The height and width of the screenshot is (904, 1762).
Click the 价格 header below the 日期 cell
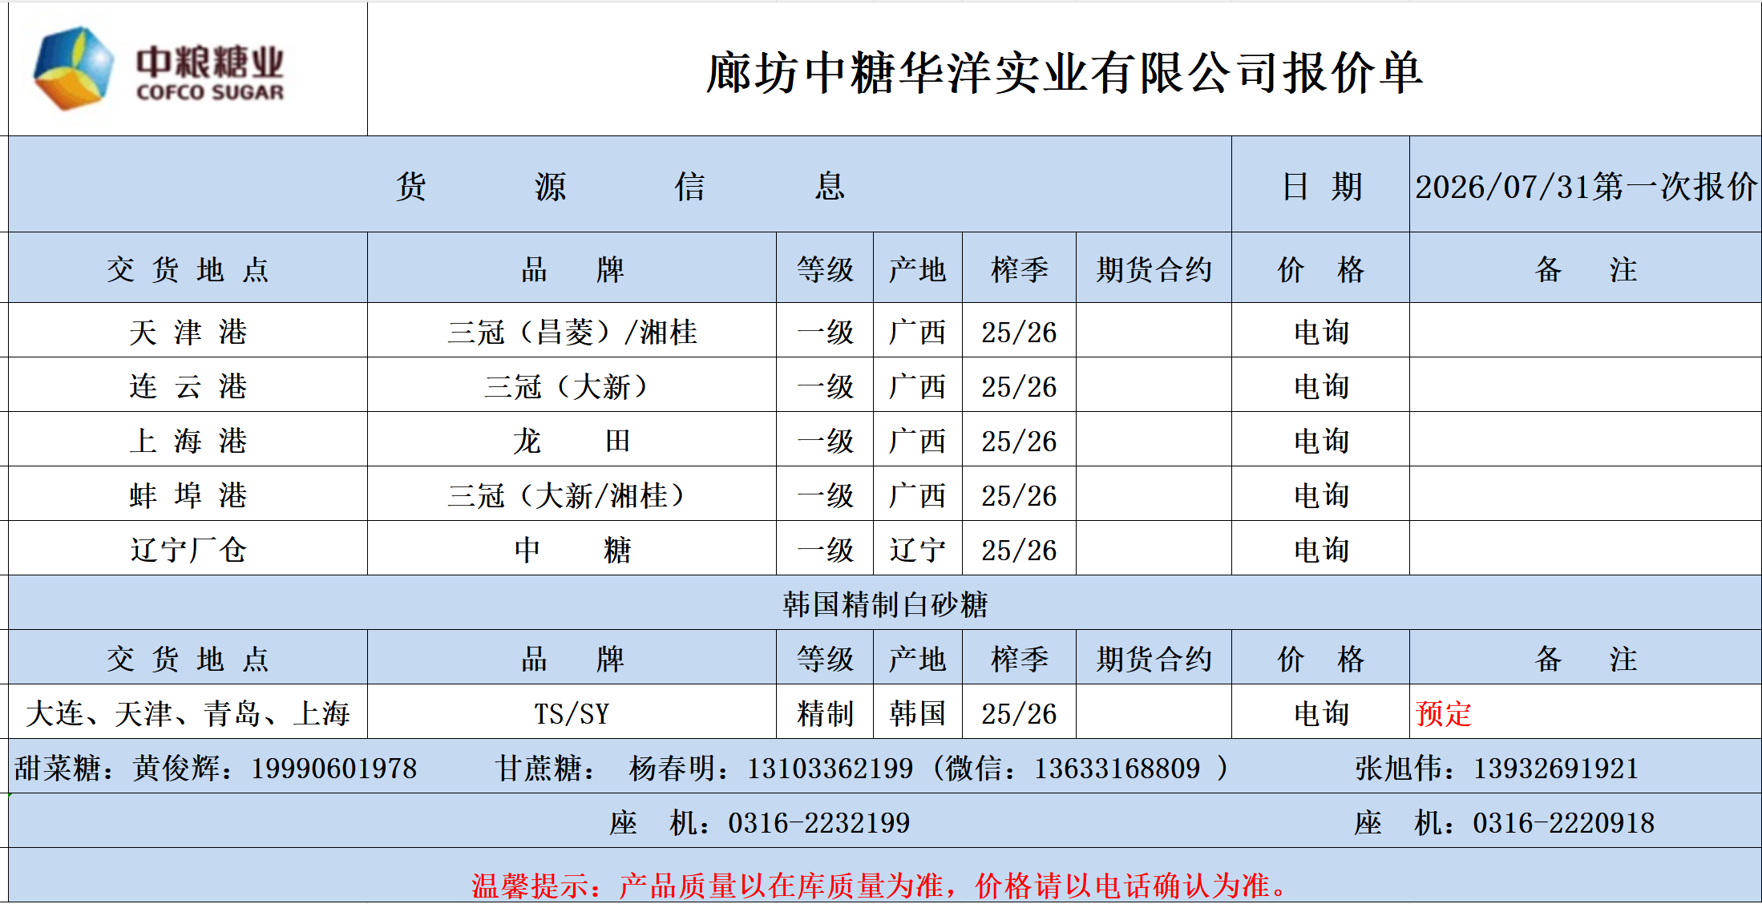1320,268
